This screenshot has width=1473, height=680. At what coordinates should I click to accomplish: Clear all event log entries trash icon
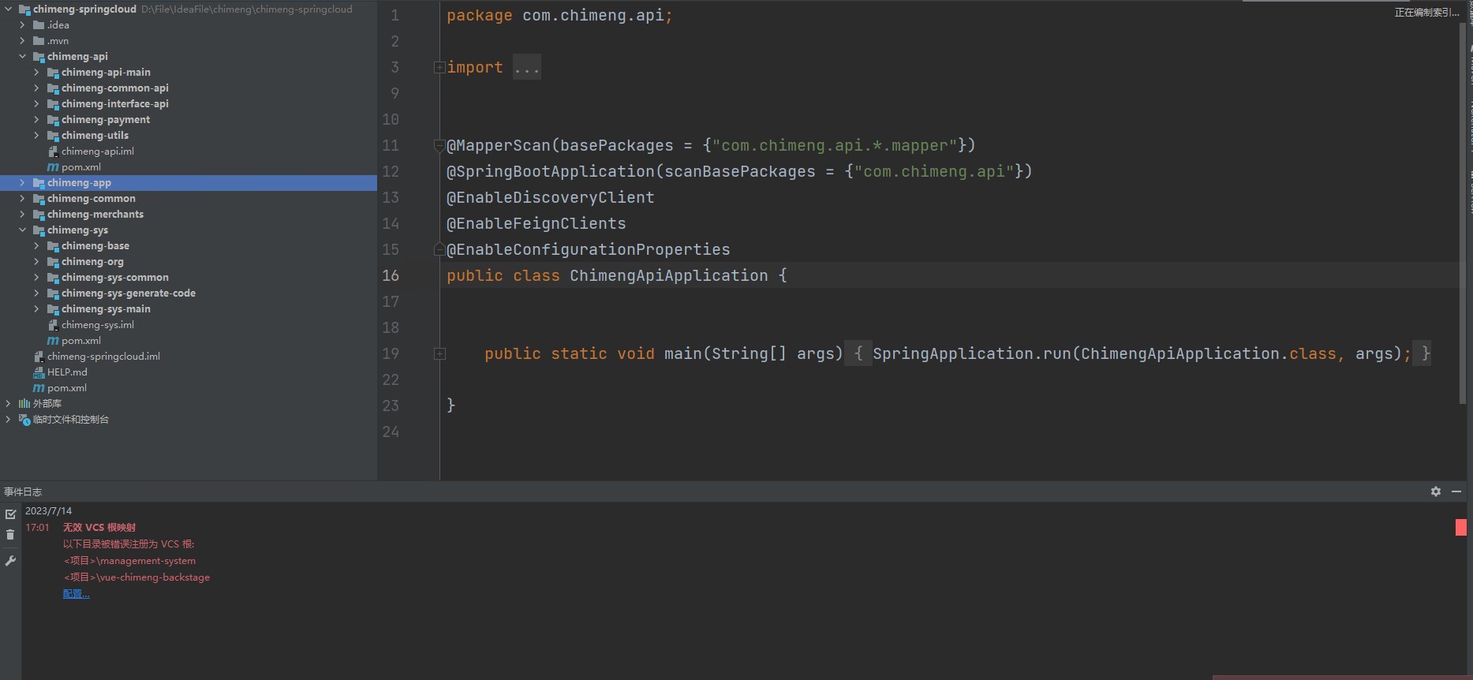pyautogui.click(x=10, y=535)
